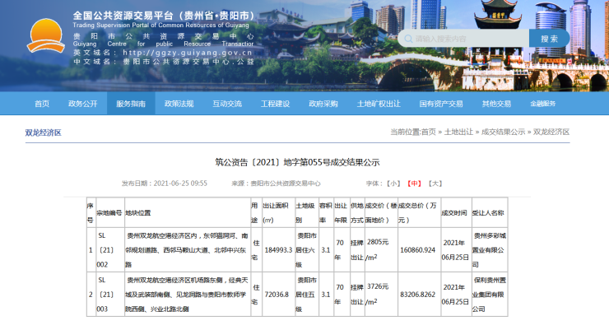Open the 金融服务 menu

pos(543,104)
